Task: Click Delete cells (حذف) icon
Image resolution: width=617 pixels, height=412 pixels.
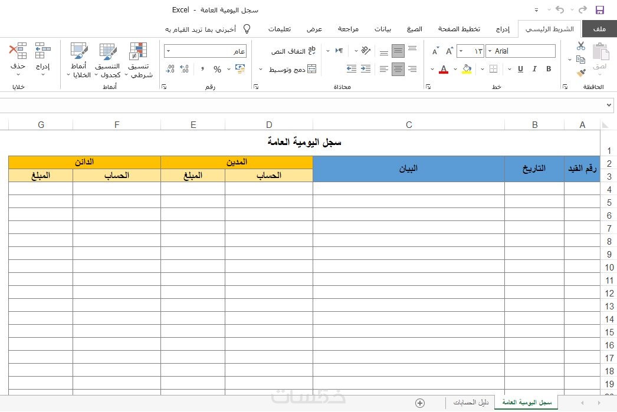Action: [18, 59]
